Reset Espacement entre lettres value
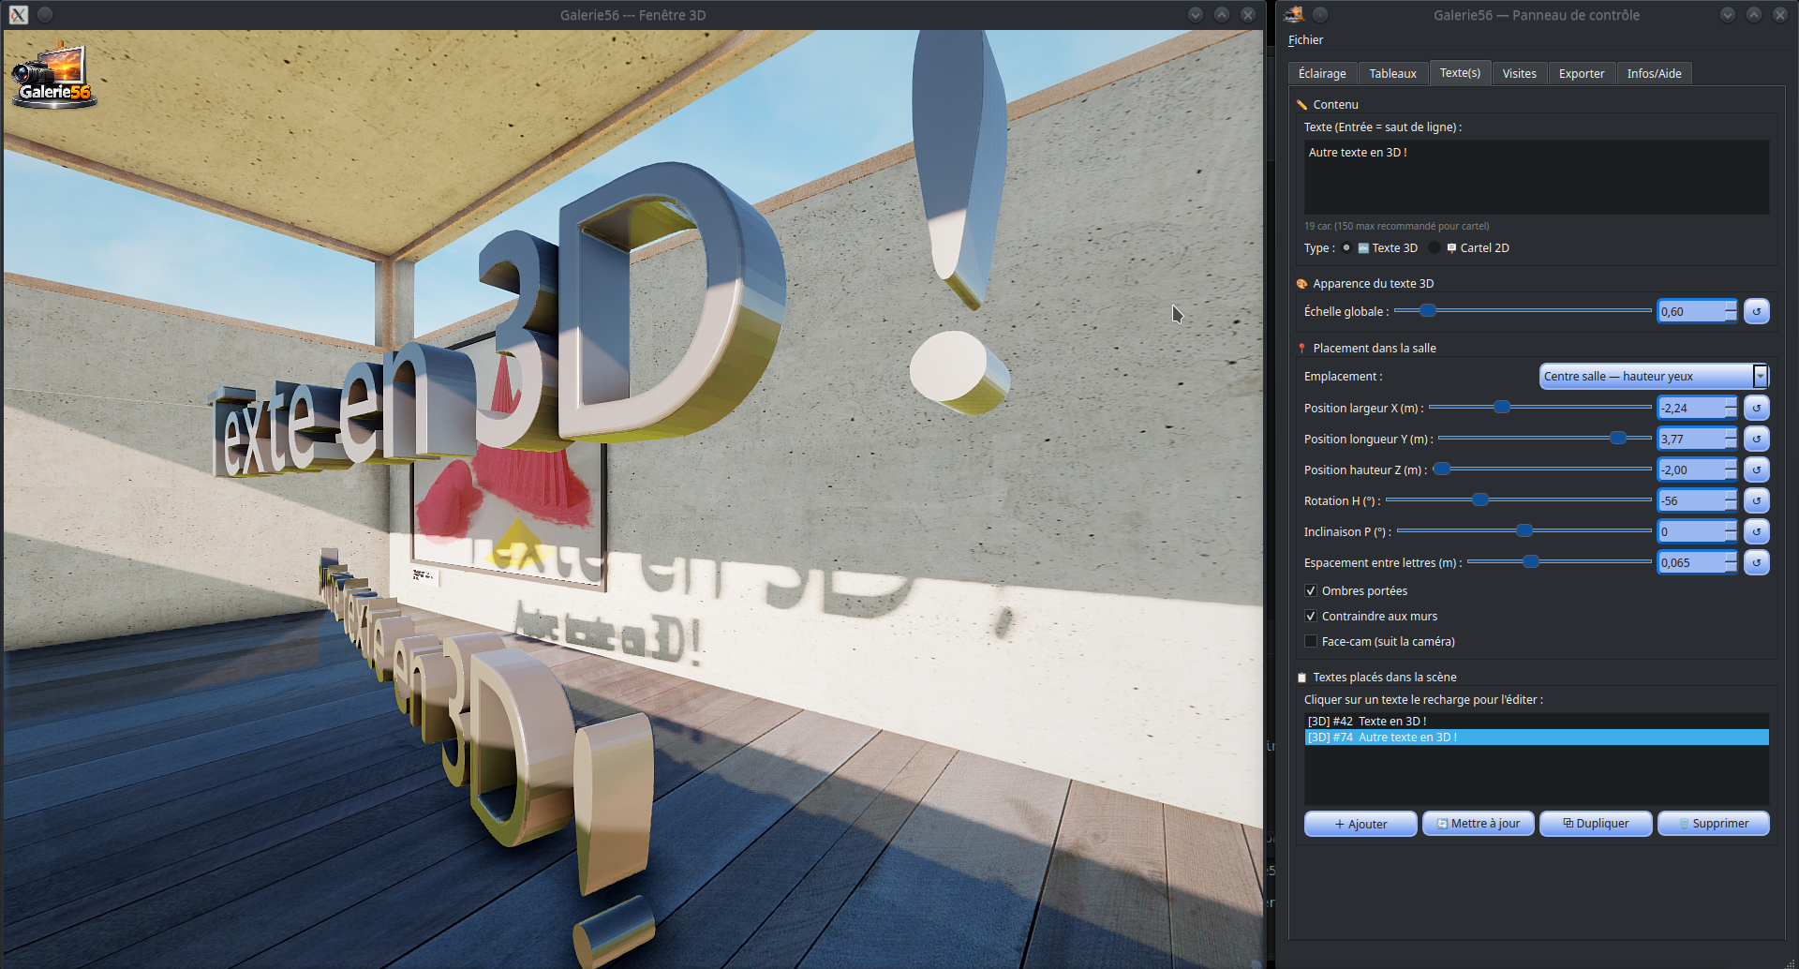1799x969 pixels. point(1756,562)
